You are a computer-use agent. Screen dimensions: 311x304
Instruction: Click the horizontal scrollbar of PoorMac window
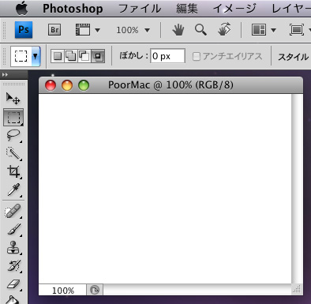[197, 290]
